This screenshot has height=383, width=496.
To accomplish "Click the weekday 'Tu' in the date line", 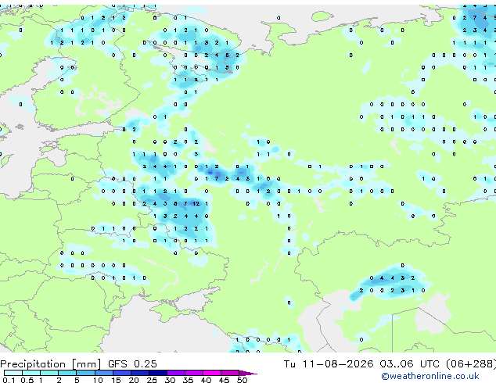I will (x=289, y=364).
